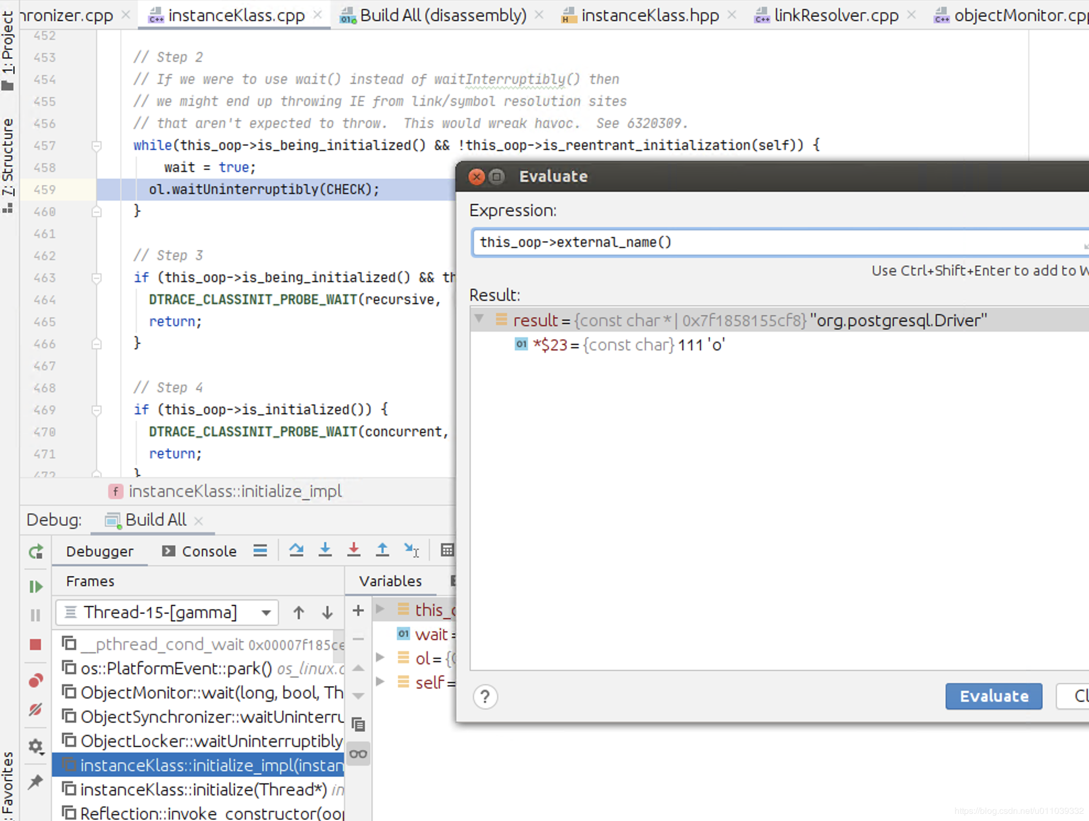The image size is (1089, 821).
Task: Click the Step Out icon
Action: 382,550
